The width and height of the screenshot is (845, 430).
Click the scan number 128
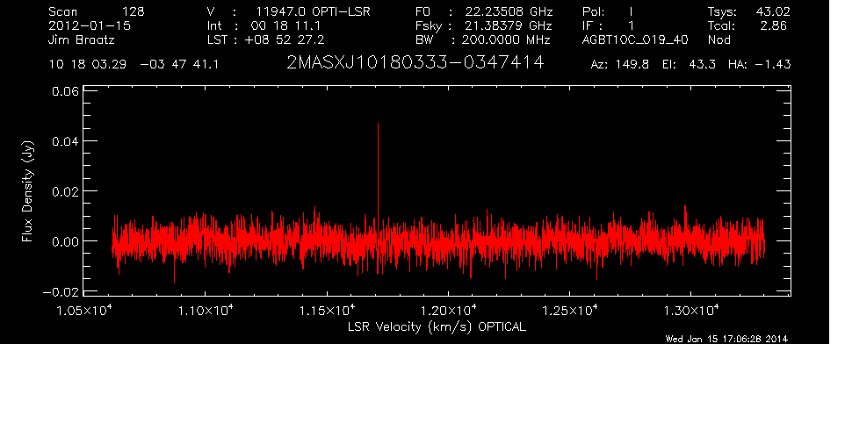pos(134,11)
